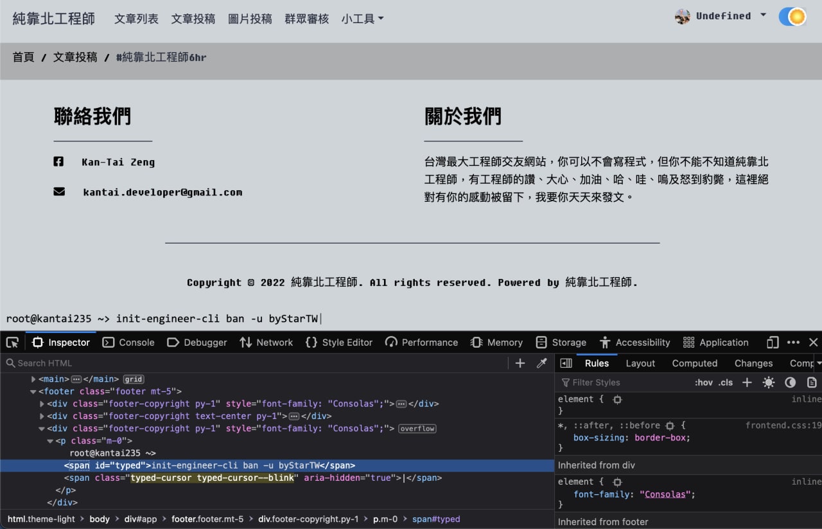
Task: Collapse the footer element tree node
Action: [33, 391]
